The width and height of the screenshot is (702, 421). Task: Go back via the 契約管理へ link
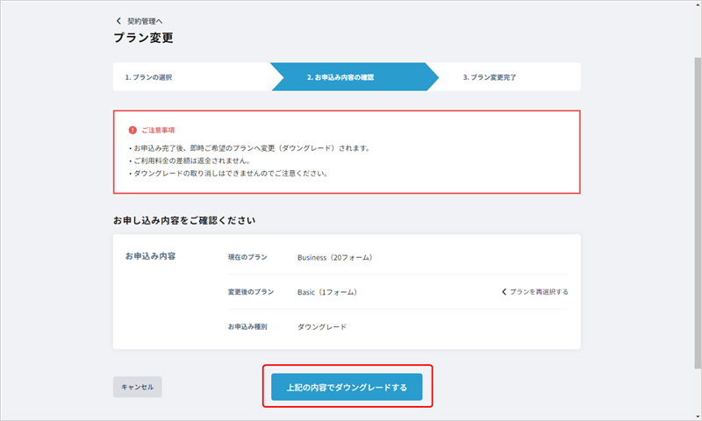(x=145, y=20)
